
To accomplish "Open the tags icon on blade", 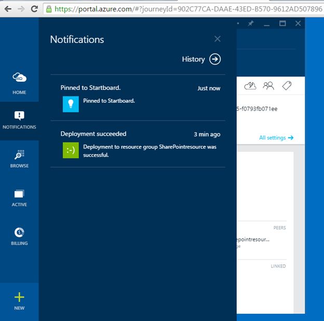I will (287, 85).
